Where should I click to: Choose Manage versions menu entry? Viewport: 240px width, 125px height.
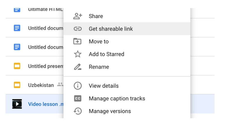(127, 111)
